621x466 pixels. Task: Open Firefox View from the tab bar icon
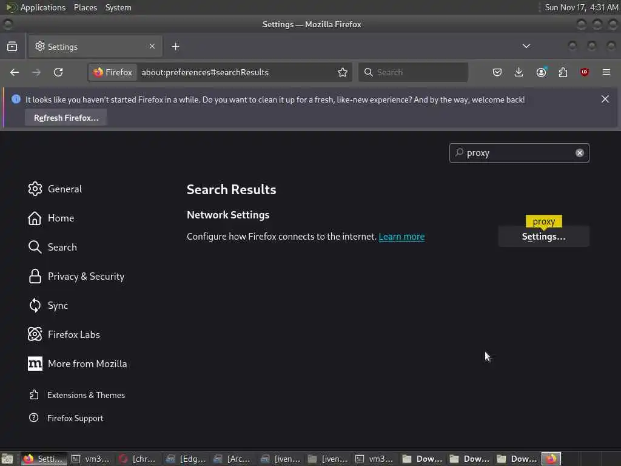12,46
